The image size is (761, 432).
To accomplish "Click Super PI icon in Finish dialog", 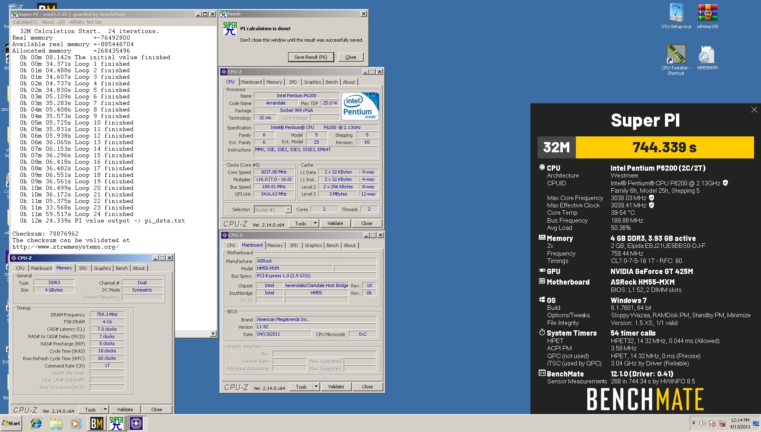I will click(230, 29).
